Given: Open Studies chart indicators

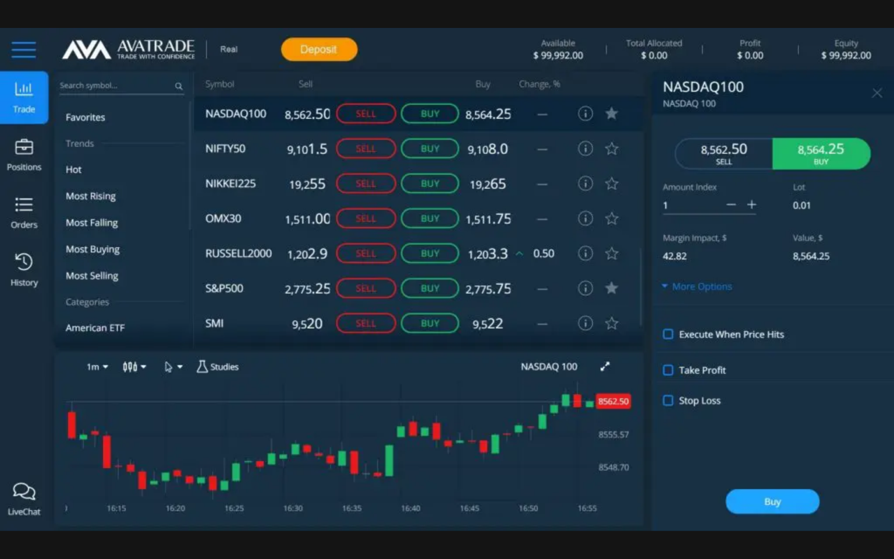Looking at the screenshot, I should [218, 367].
